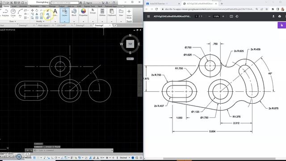Open the Groups panel icon

point(93,11)
